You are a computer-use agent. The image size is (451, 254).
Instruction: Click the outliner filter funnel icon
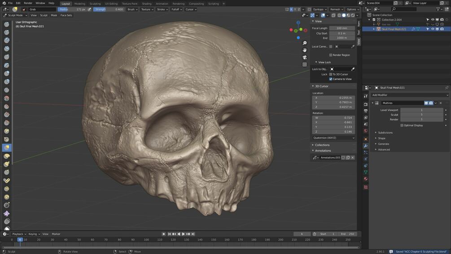click(x=438, y=9)
